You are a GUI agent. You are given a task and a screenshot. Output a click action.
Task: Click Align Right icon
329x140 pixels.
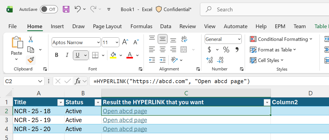[x=173, y=49]
